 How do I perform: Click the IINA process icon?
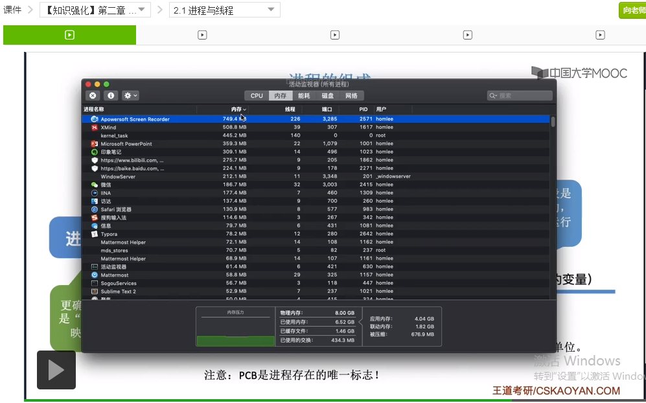click(95, 193)
